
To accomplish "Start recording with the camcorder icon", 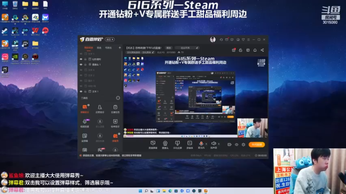I will (x=230, y=144).
